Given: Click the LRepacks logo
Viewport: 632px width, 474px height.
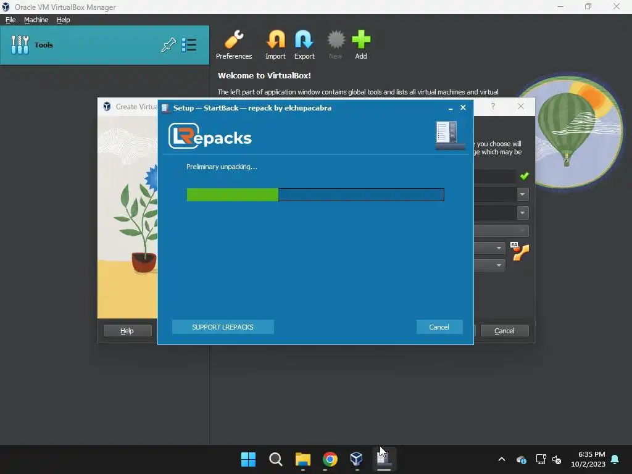Looking at the screenshot, I should 210,136.
